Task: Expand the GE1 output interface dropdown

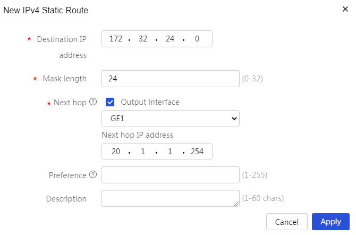Action: click(x=171, y=119)
